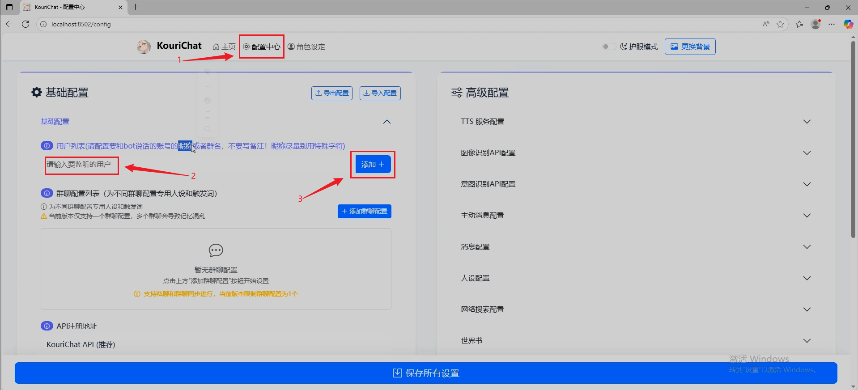Toggle the 护眼模式 switch
This screenshot has width=858, height=390.
click(608, 47)
